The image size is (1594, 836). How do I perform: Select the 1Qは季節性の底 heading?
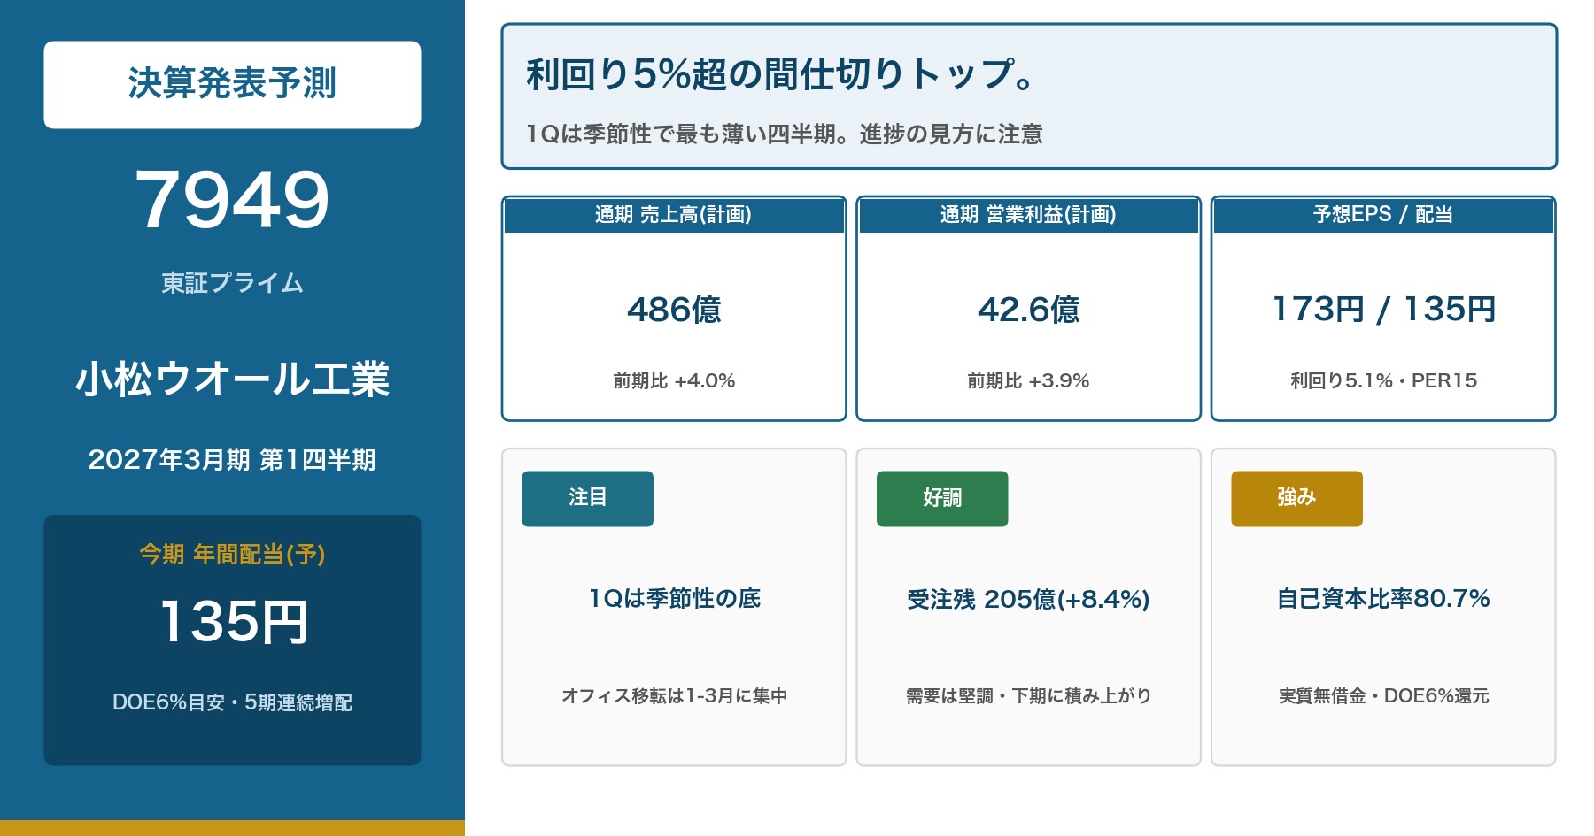674,599
